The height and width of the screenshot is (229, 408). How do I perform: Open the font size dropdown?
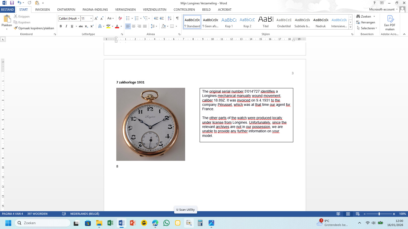pos(91,18)
